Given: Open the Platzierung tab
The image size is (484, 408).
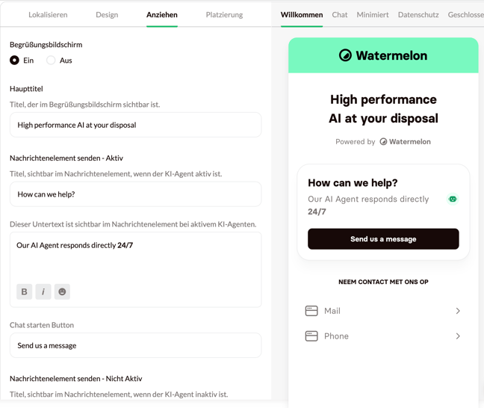Looking at the screenshot, I should tap(224, 15).
